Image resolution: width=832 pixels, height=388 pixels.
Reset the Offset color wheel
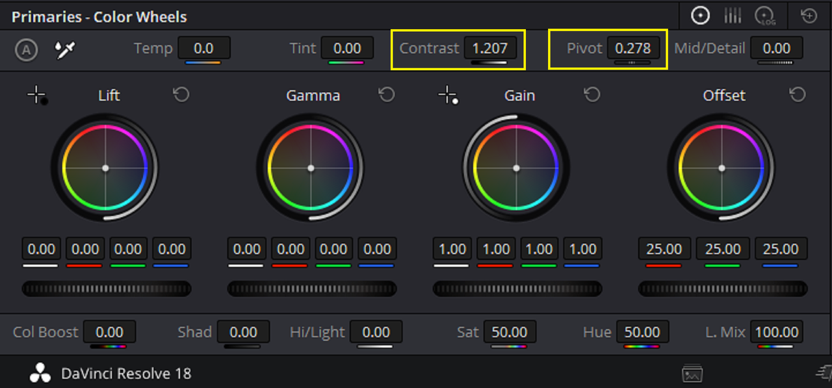(x=798, y=95)
